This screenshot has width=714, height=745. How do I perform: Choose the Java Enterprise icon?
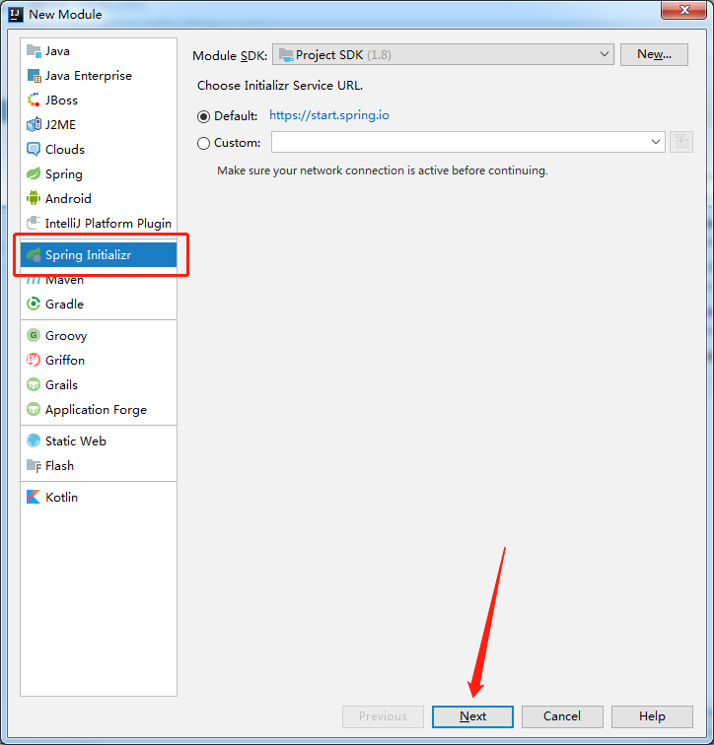34,76
